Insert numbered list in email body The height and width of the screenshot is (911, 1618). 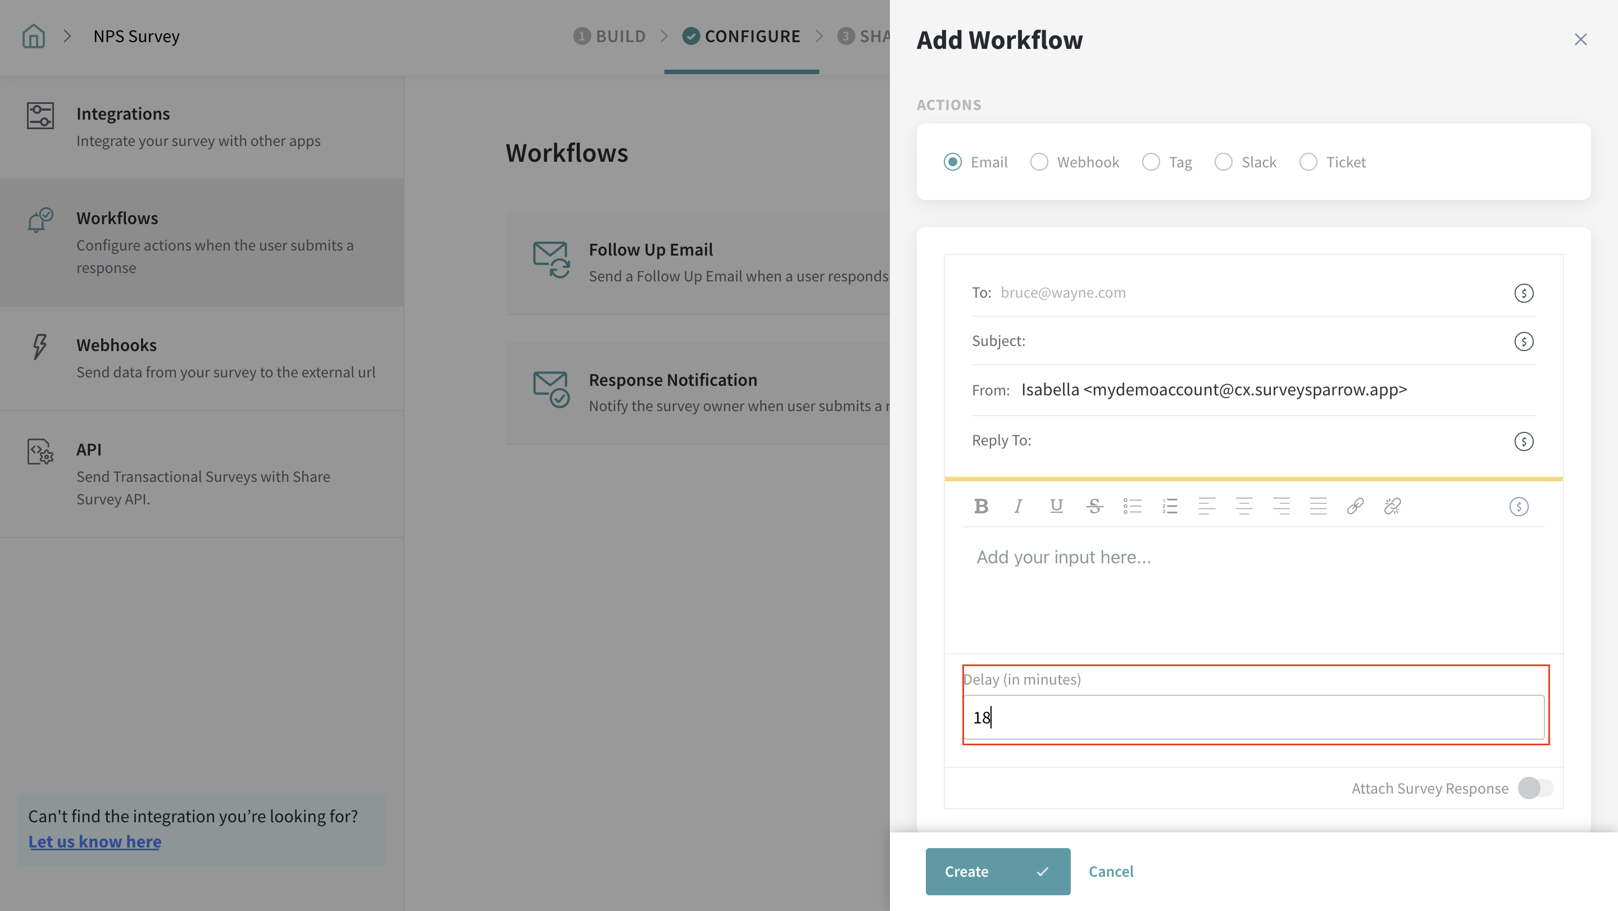click(1170, 506)
